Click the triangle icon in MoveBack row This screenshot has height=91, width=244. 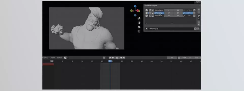pos(153,10)
